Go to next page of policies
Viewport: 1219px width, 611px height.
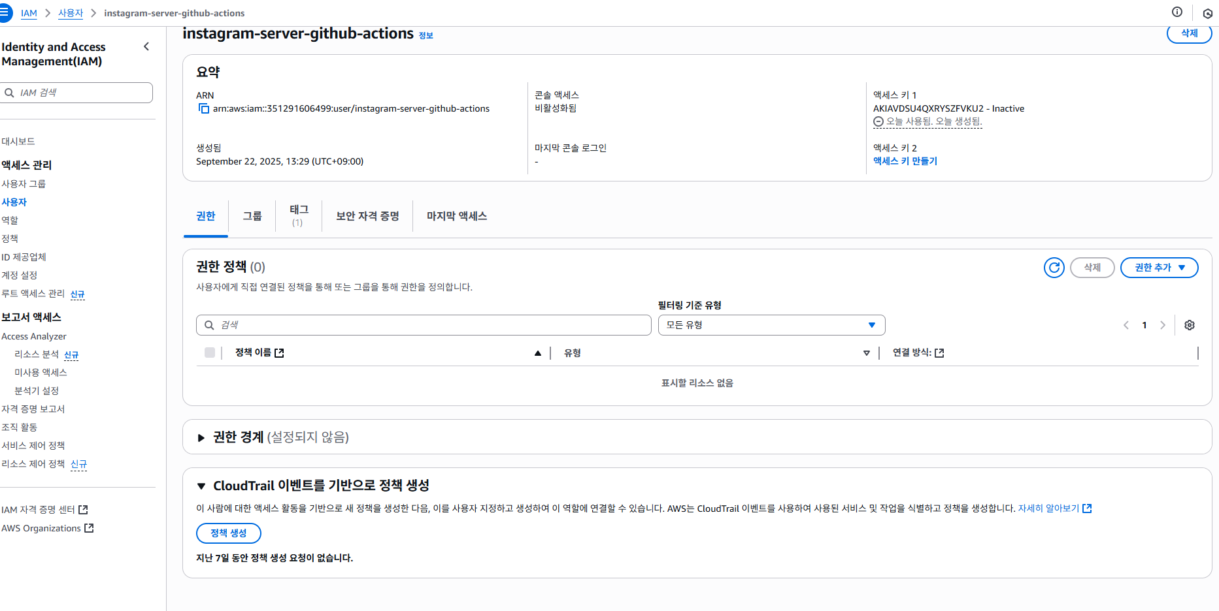click(x=1163, y=325)
